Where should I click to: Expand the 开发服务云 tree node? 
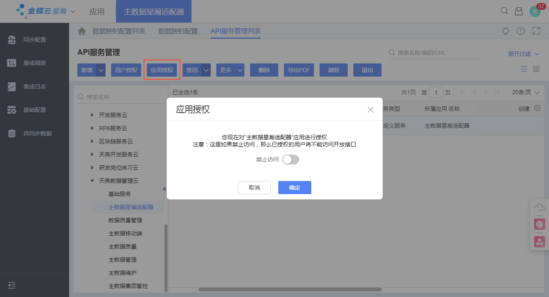(x=92, y=115)
